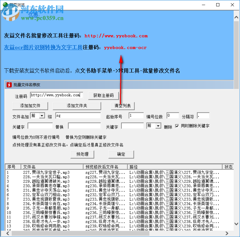Screen dimensions: 240x237
Task: Click the 关键字 input before 删除 dropdown
Action: click(x=133, y=126)
